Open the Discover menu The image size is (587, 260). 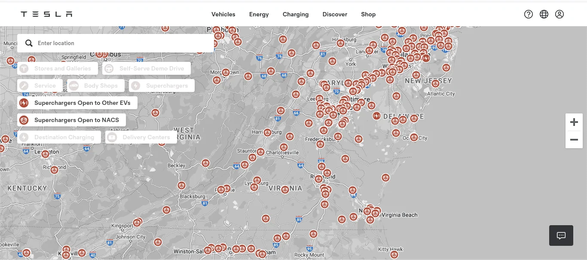click(335, 14)
